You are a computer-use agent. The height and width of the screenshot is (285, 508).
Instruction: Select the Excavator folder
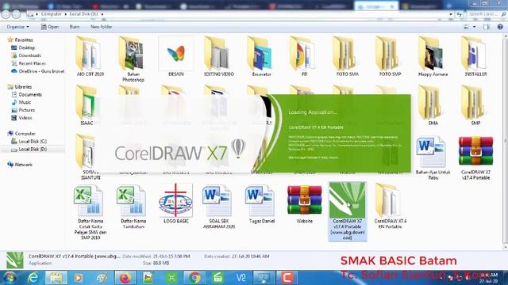click(x=261, y=57)
